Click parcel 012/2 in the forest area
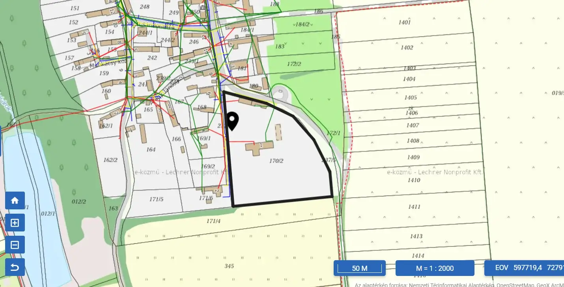The height and width of the screenshot is (287, 564). [x=78, y=201]
